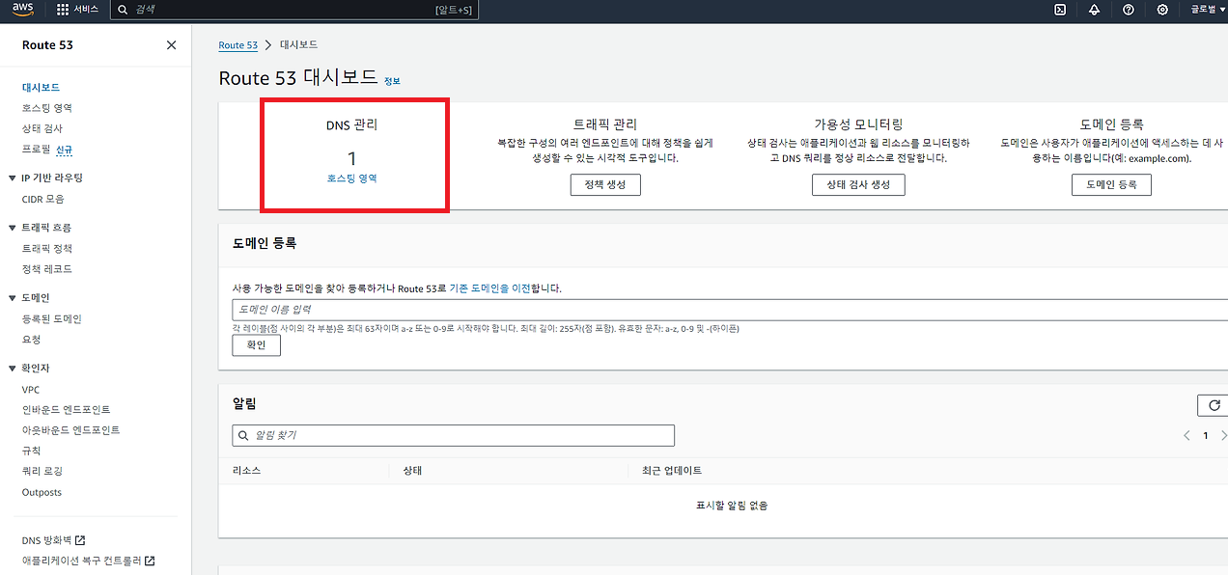
Task: Open the settings gear icon
Action: pyautogui.click(x=1162, y=10)
